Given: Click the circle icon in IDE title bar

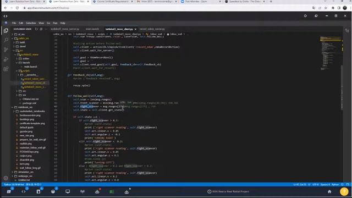Looking at the screenshot, I should click(305, 16).
